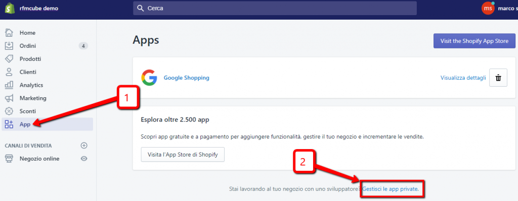Open the Google Shopping app link
This screenshot has height=201, width=518.
186,78
